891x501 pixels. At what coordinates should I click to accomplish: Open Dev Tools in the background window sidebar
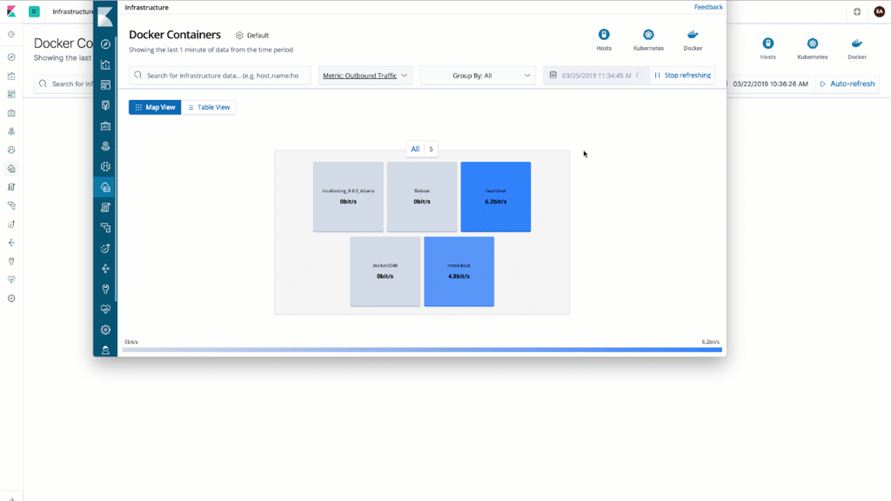[11, 261]
